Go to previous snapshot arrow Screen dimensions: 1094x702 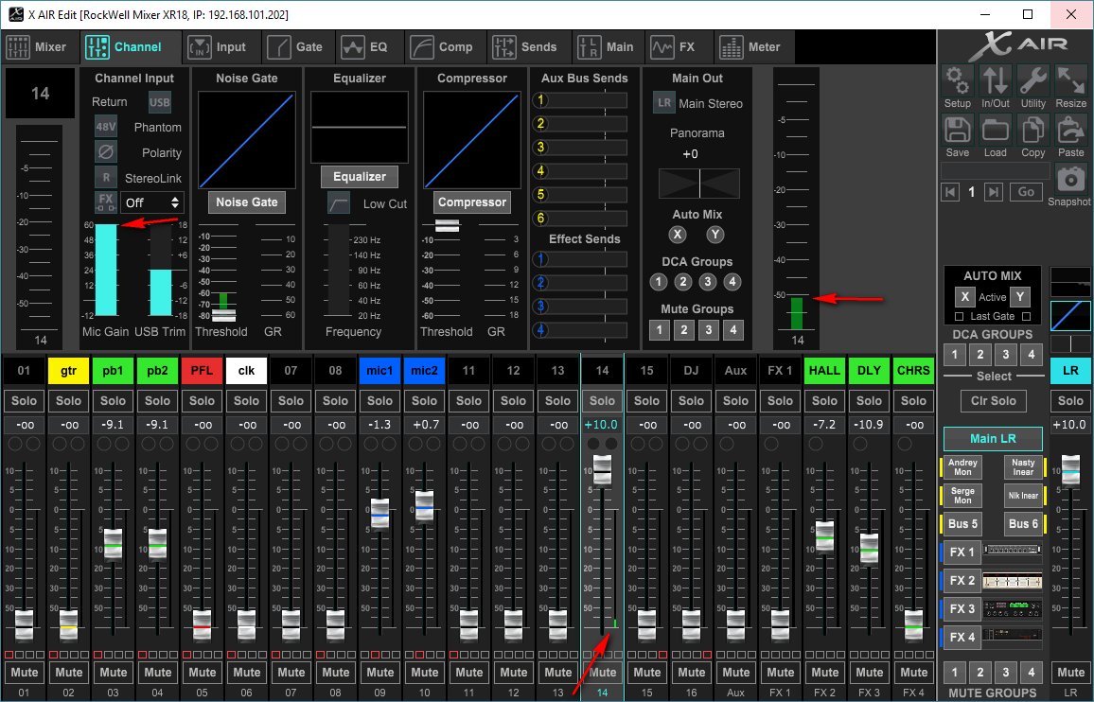950,192
